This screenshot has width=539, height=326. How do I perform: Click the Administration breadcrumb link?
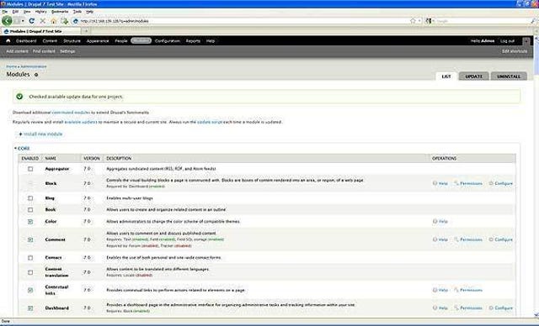tap(34, 66)
